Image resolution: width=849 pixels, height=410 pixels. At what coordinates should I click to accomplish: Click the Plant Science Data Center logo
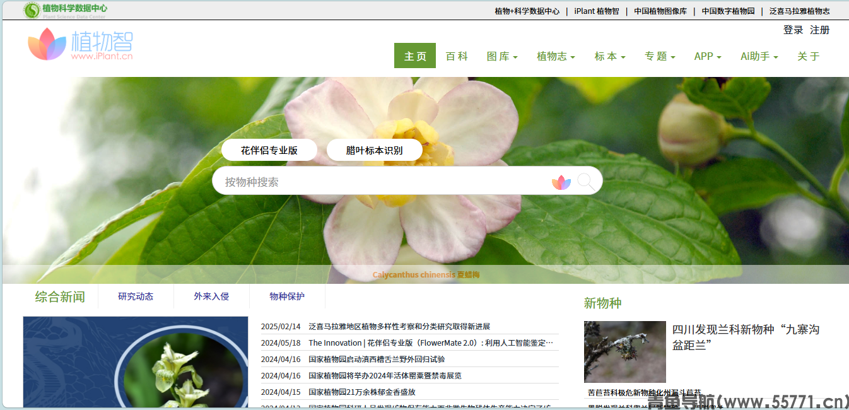coord(66,10)
